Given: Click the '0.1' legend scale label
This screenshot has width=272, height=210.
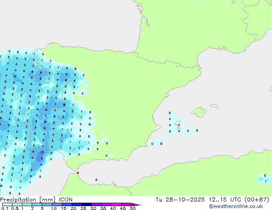Looking at the screenshot, I should (5, 208).
